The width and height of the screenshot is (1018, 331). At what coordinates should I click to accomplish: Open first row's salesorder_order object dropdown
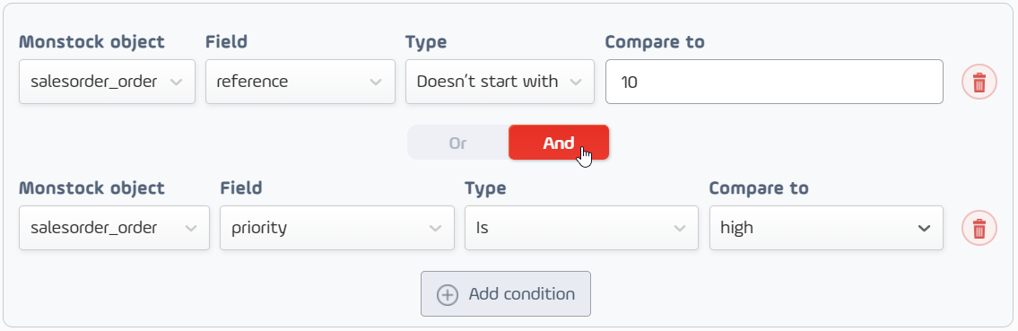coord(107,82)
